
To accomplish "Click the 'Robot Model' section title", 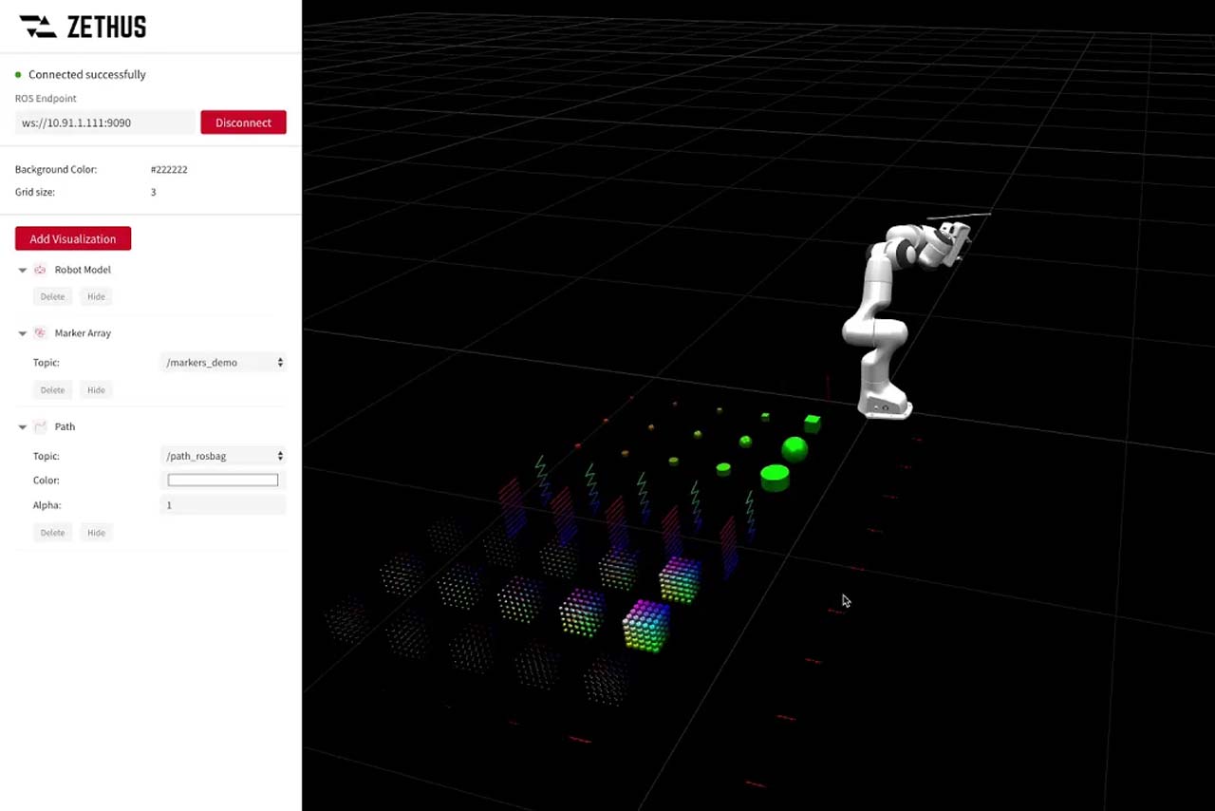I will [83, 270].
